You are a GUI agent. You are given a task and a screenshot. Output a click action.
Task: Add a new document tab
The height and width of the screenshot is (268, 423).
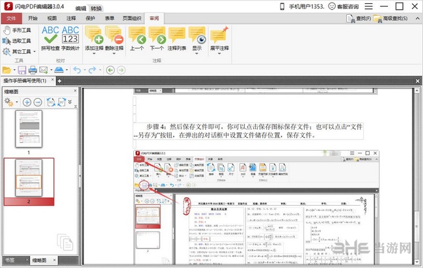pos(59,80)
